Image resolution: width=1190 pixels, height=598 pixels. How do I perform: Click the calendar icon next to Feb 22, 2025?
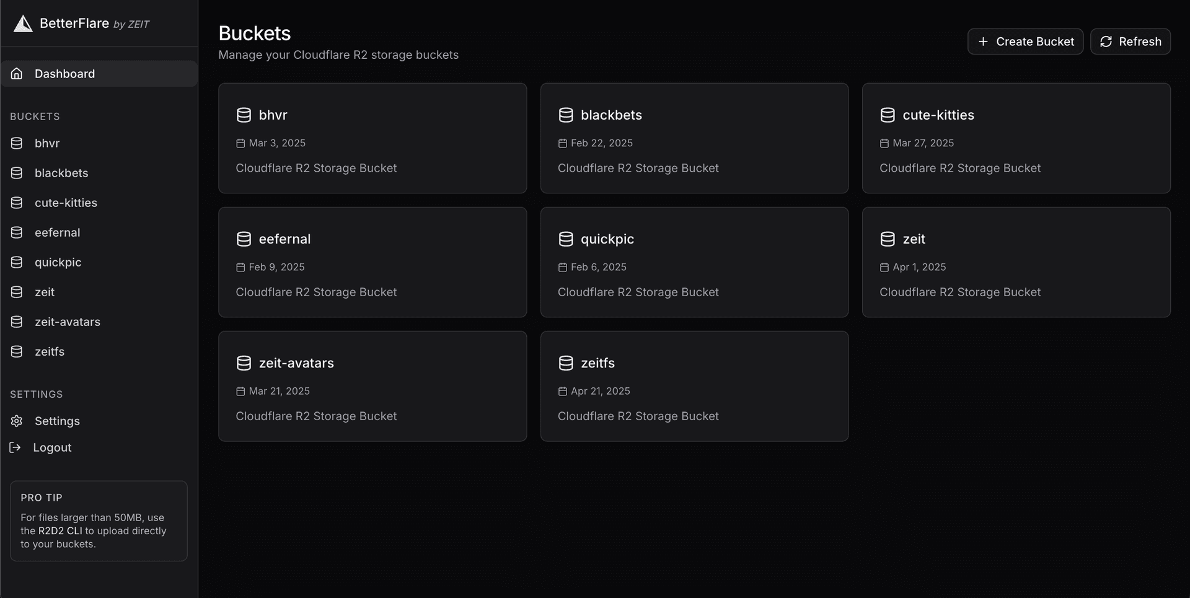[563, 143]
